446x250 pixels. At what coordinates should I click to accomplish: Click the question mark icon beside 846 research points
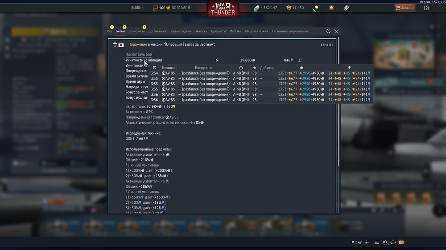[300, 60]
